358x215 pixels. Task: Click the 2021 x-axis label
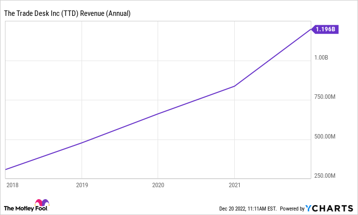(x=235, y=185)
